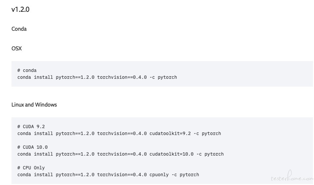314x185 pixels.
Task: Click blank line between CUDA 9.2 and 10.0
Action: click(120, 141)
